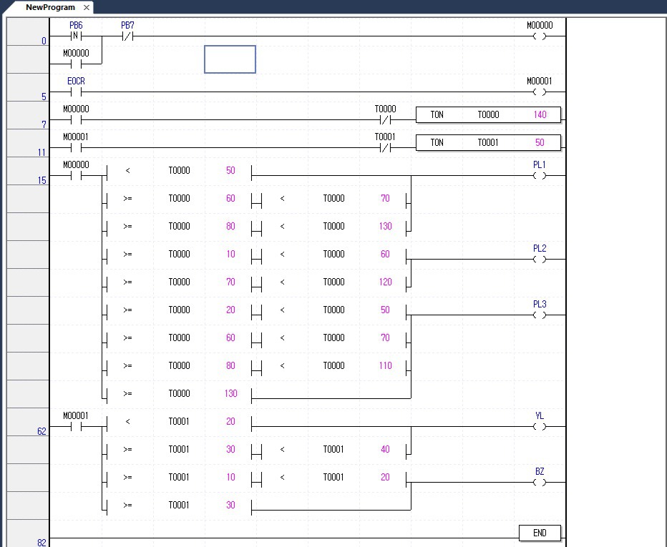This screenshot has height=547, width=667.
Task: Click the M00000 output coil
Action: pyautogui.click(x=540, y=36)
